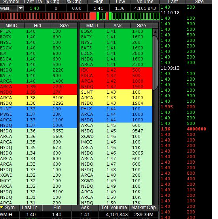Select the NSDQ 1.46 ask with size 2005
The height and width of the screenshot is (219, 218).
pos(116,153)
